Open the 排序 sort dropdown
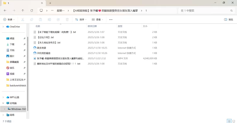 (81, 20)
